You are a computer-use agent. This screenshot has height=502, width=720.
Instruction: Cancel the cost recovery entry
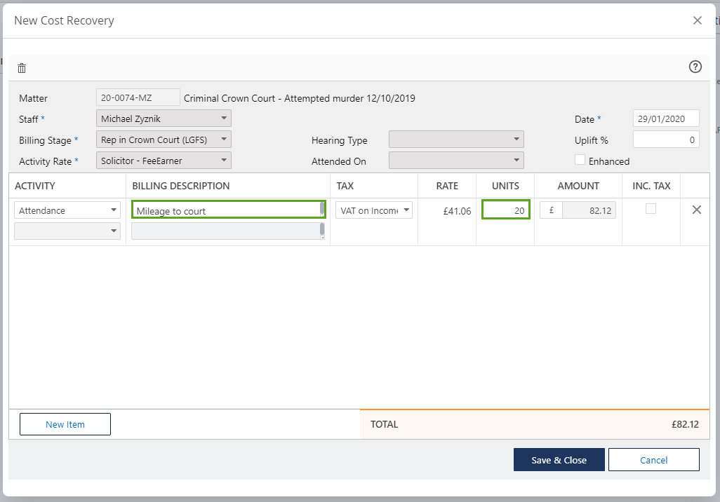click(x=653, y=460)
